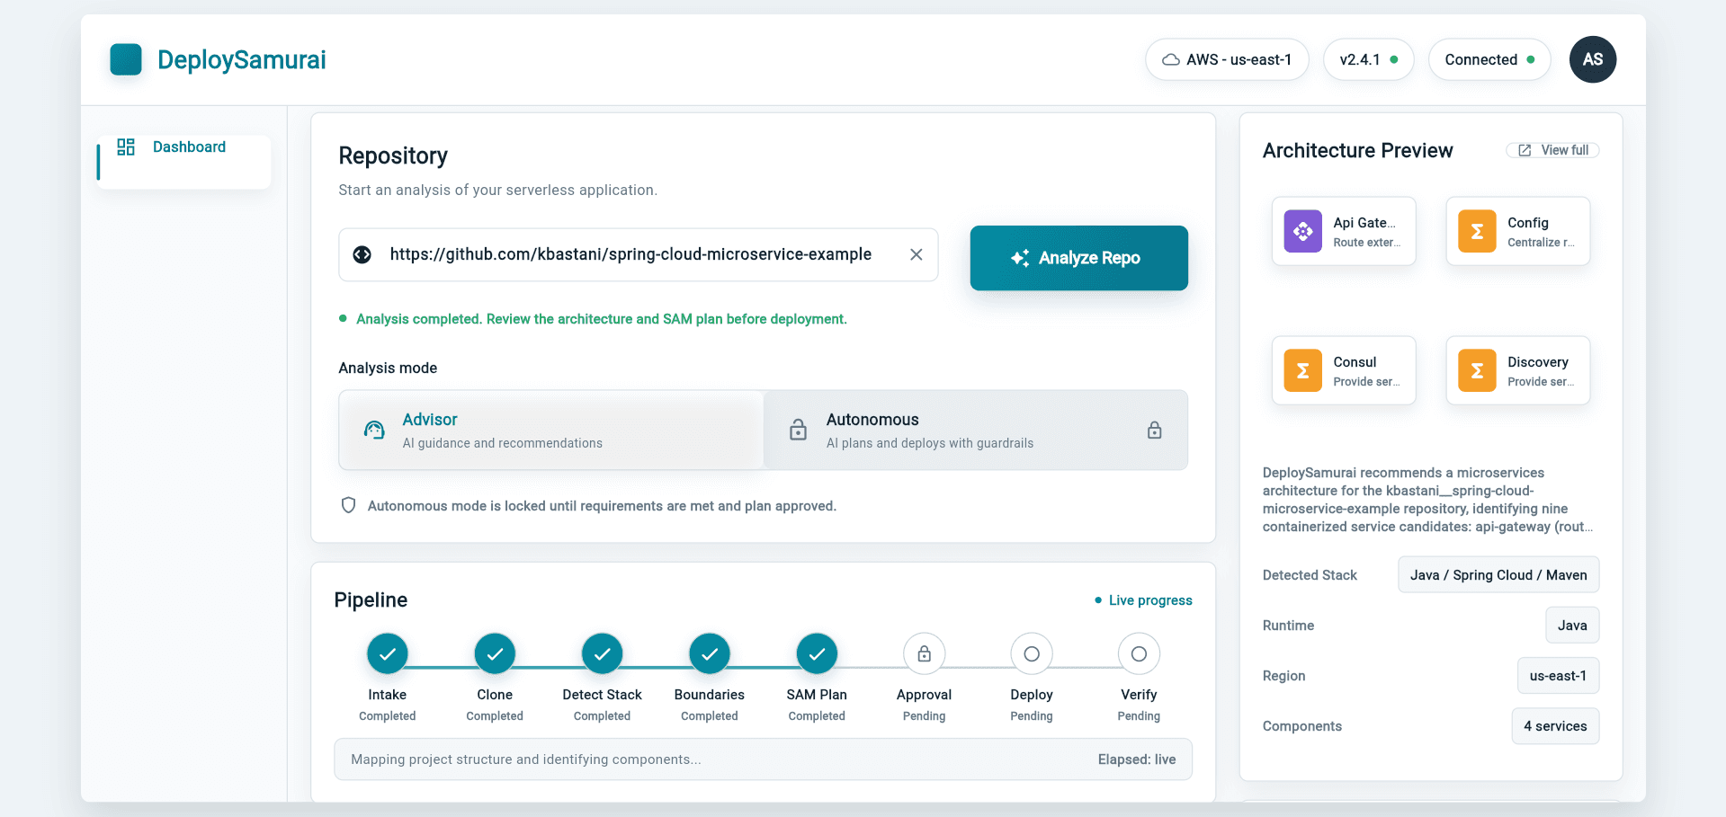1726x817 pixels.
Task: Click the globe icon in repository URL field
Action: (362, 254)
